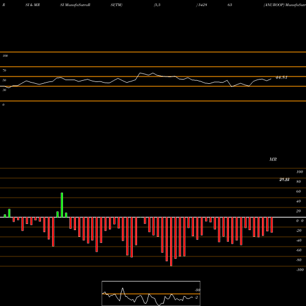
Task: Click the MR axis label 40
Action: click(x=299, y=201)
